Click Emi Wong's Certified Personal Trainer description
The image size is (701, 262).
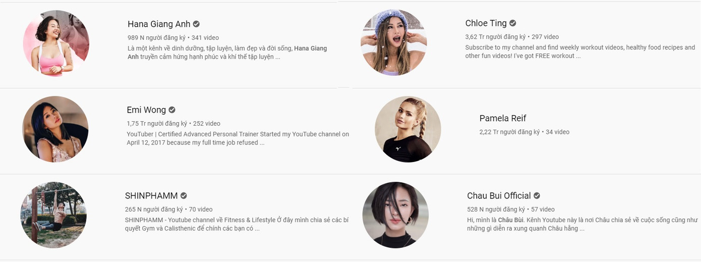click(238, 138)
